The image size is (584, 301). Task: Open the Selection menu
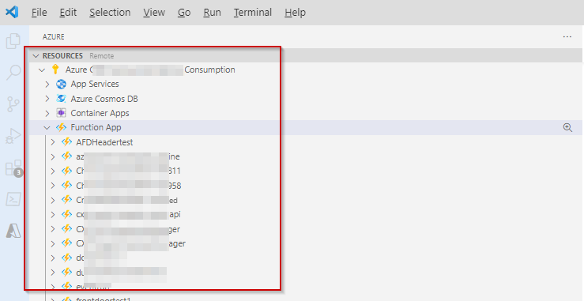(110, 13)
